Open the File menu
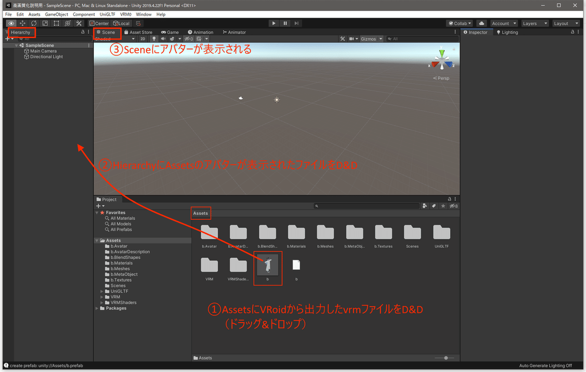Image resolution: width=586 pixels, height=372 pixels. point(8,14)
